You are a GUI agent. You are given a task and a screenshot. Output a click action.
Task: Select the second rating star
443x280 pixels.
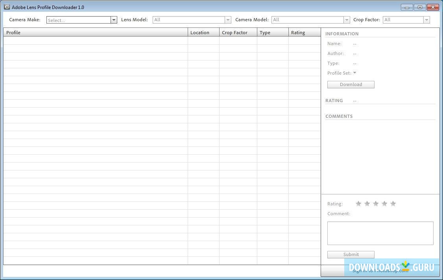[x=367, y=203]
